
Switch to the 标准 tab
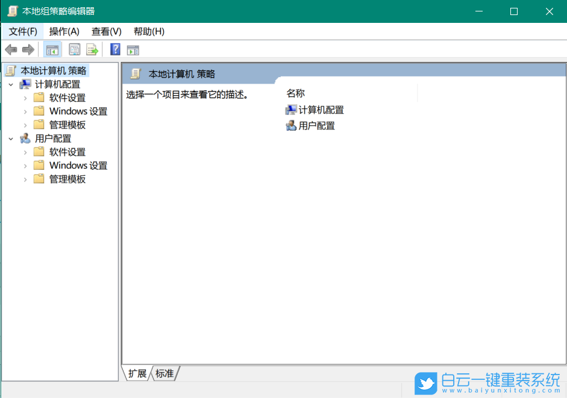(x=164, y=373)
